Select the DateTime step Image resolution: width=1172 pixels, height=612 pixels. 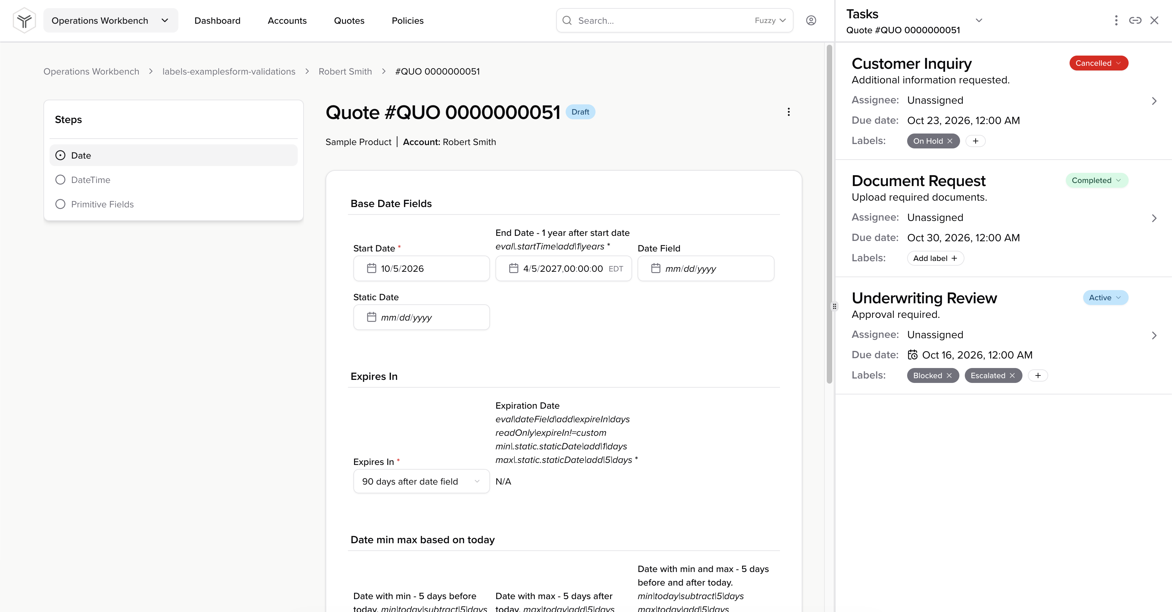point(173,180)
